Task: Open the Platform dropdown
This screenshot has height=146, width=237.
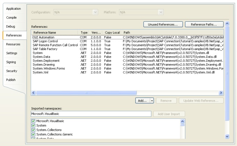Action: [x=141, y=12]
